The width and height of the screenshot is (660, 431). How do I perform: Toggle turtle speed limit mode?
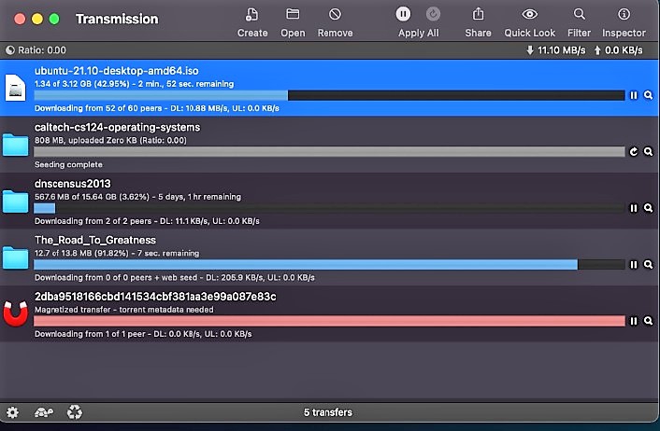[44, 412]
